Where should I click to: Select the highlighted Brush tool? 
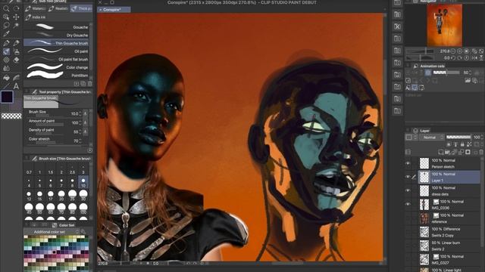pyautogui.click(x=6, y=51)
